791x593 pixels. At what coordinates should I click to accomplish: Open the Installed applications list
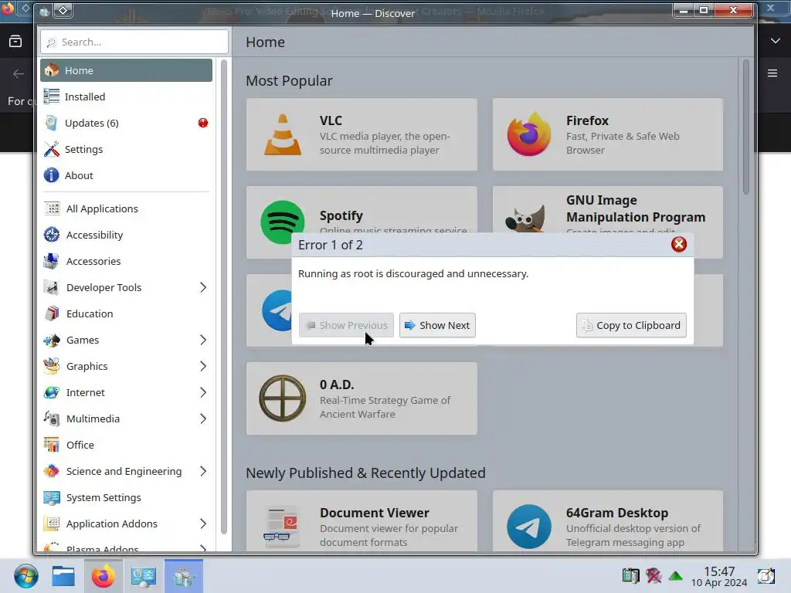click(x=126, y=97)
